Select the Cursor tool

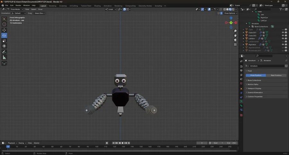pos(4,24)
